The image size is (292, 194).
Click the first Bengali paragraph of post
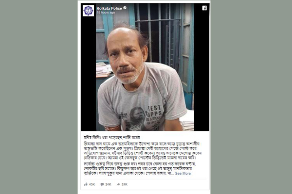coord(143,151)
